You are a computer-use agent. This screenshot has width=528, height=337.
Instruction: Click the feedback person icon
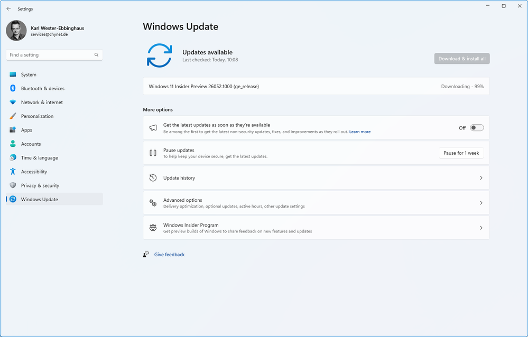(x=146, y=255)
